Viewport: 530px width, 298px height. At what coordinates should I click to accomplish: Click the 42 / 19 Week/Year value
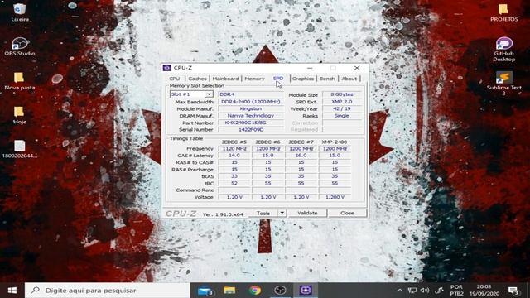tap(342, 108)
